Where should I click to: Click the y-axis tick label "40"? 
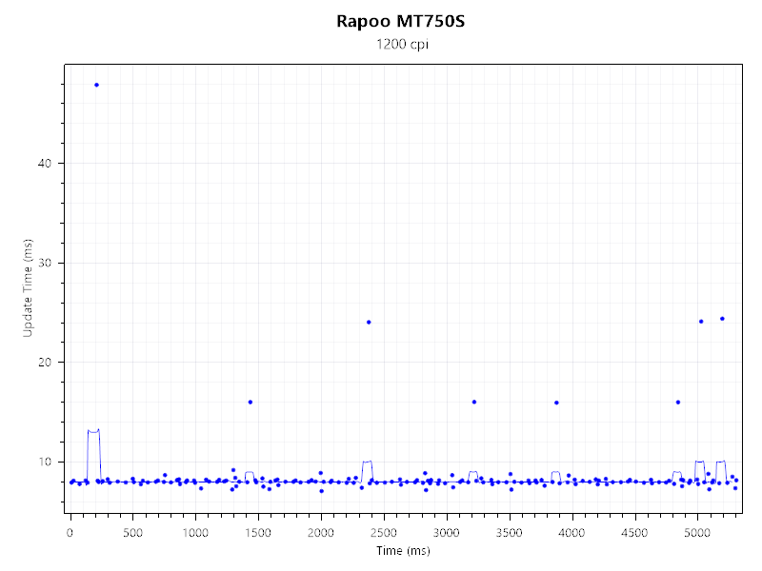pos(44,163)
